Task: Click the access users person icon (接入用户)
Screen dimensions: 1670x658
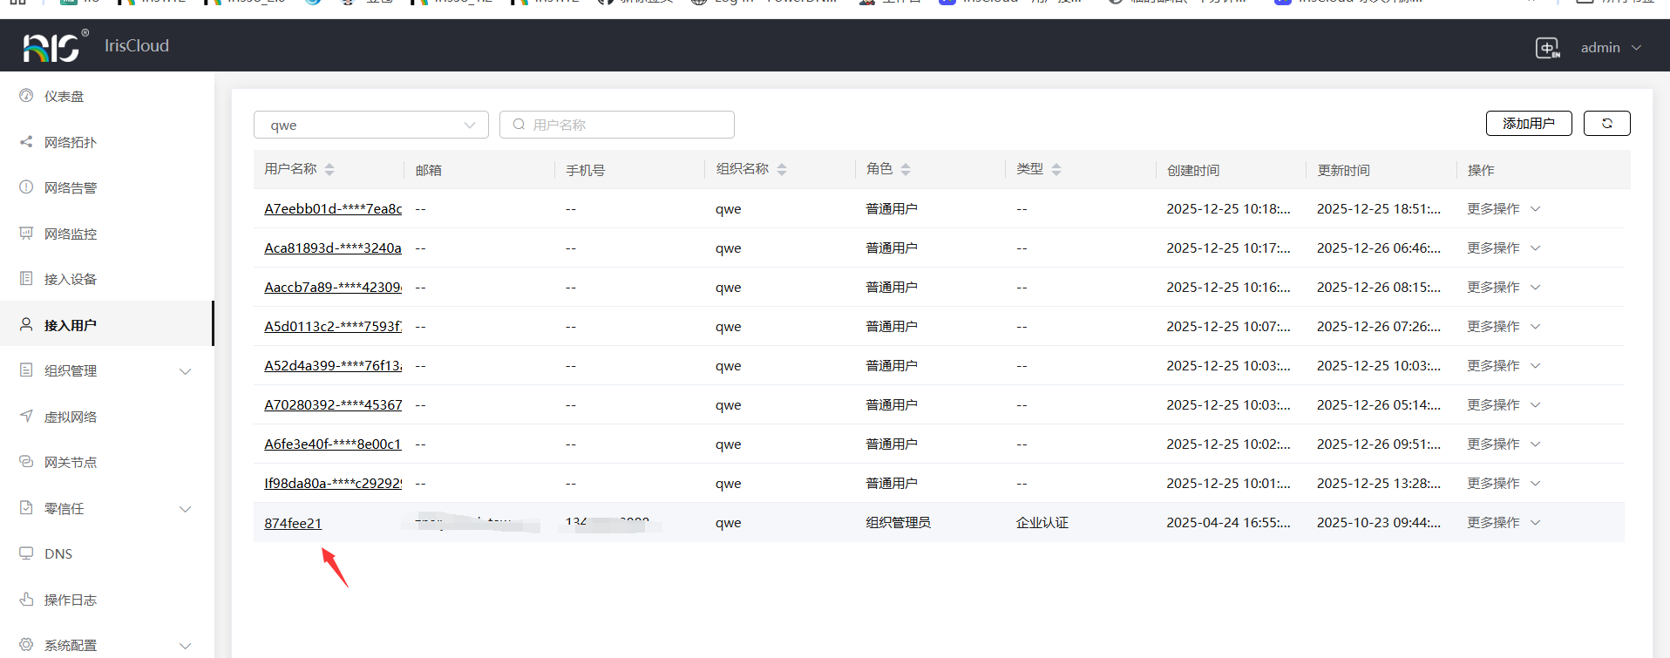Action: [26, 324]
